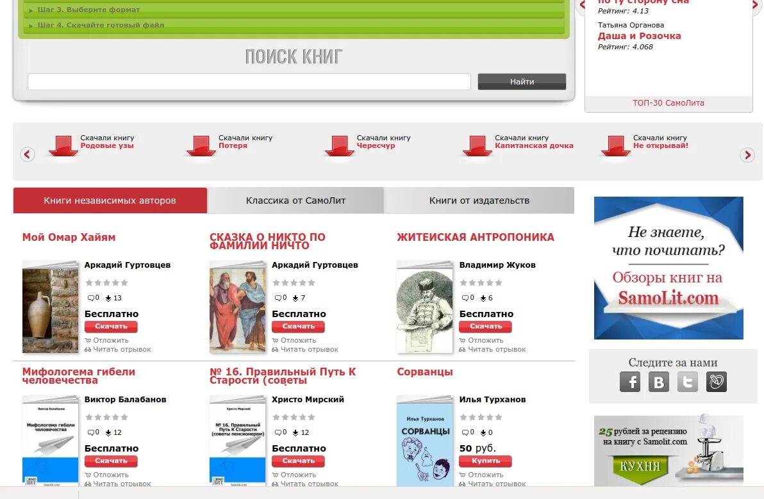Screen dimensions: 764x499
Task: Switch to Классика от СамоЛит tab
Action: [295, 200]
